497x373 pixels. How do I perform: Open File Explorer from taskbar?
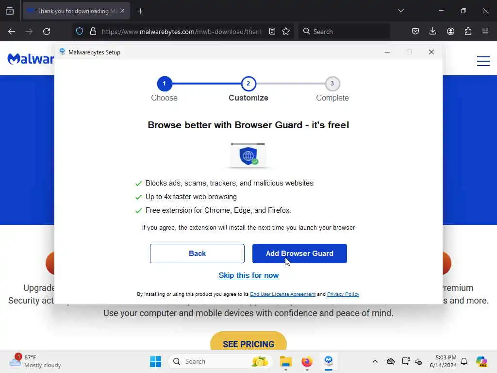285,361
